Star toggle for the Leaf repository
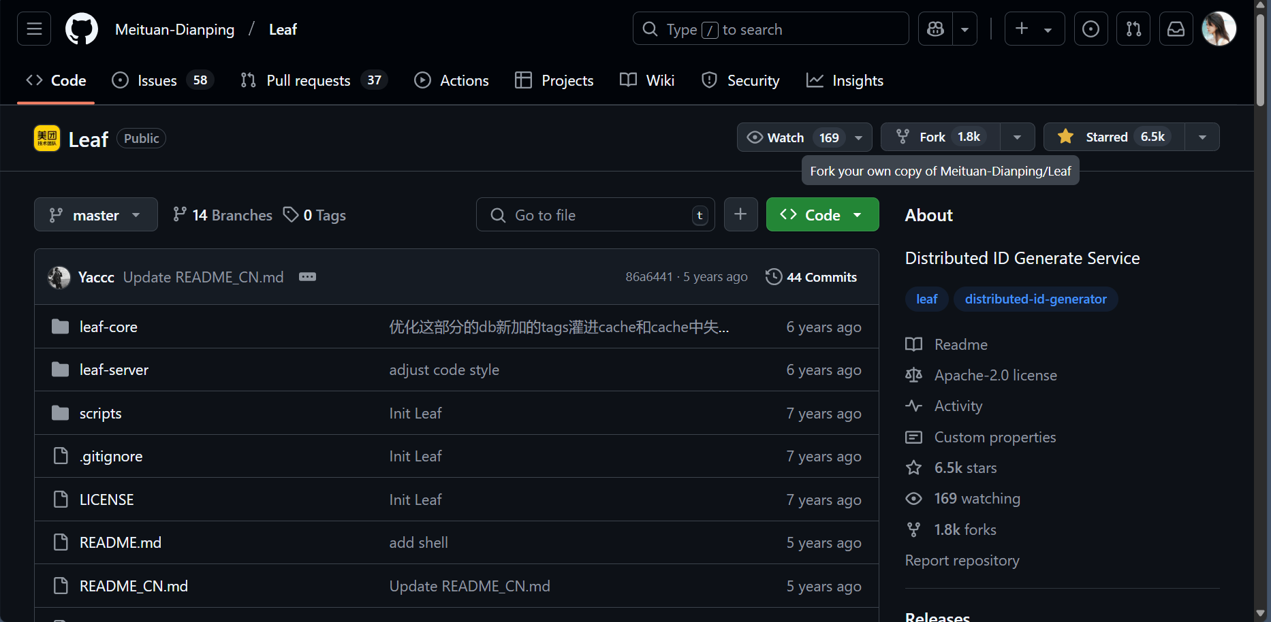 1114,137
